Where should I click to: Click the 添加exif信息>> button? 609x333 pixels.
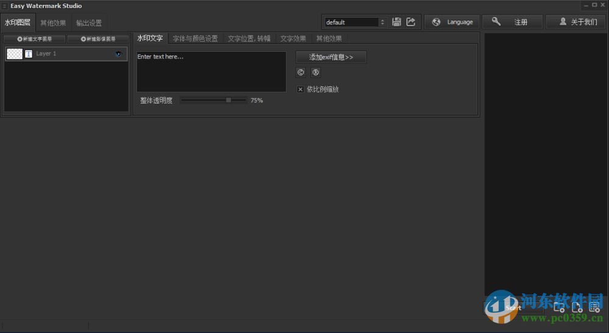click(x=331, y=57)
